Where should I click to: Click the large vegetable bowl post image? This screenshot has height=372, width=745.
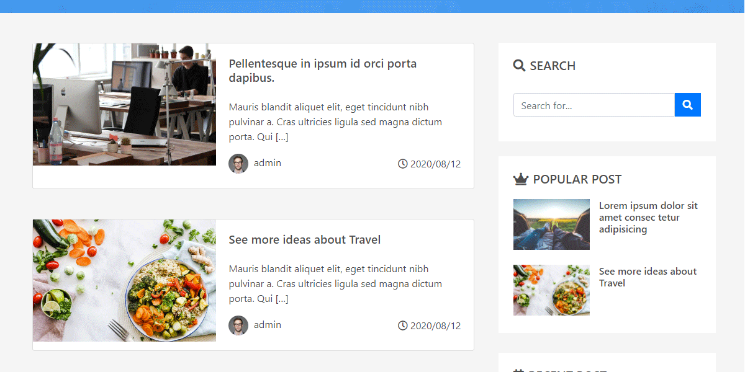point(124,280)
